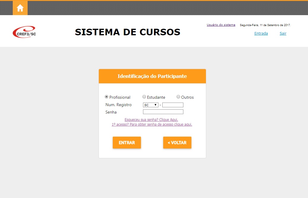
Task: Click the 'Identificação do Participante' header
Action: click(x=152, y=76)
